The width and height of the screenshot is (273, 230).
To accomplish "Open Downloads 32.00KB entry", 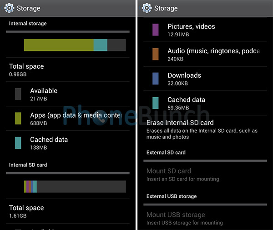I will [205, 79].
